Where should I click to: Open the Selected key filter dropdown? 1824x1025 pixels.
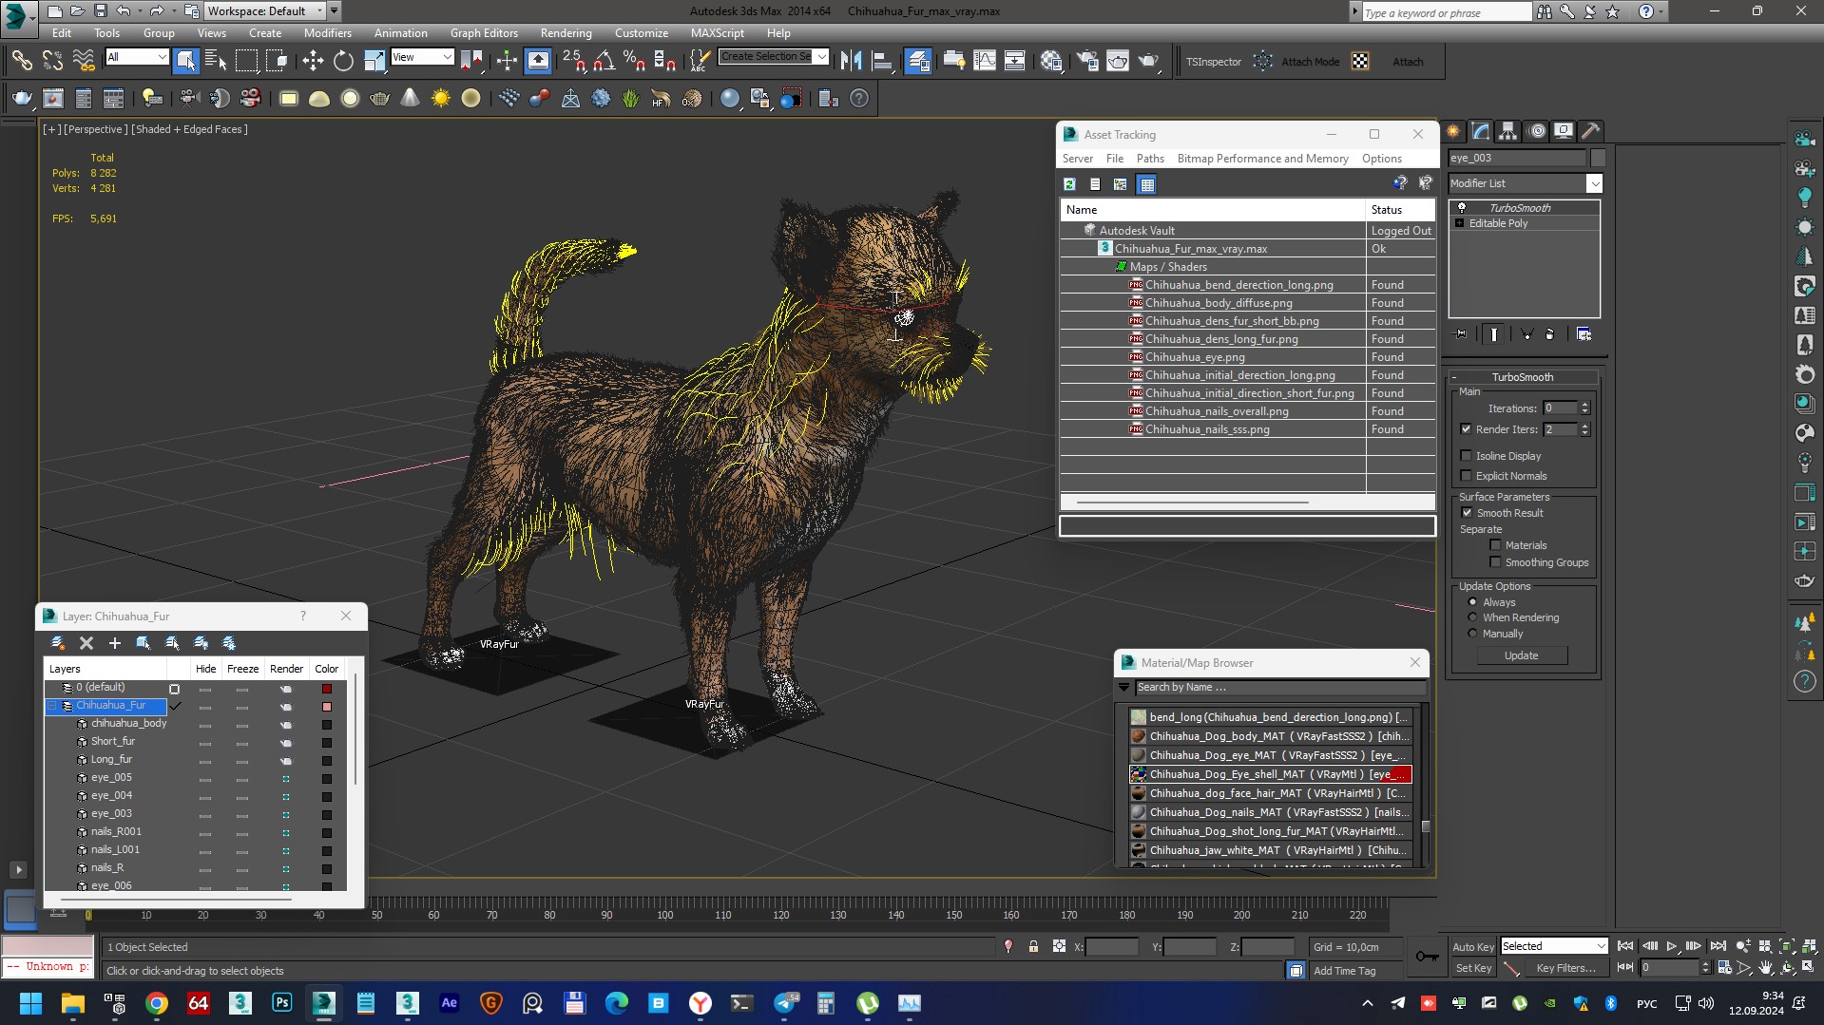click(x=1553, y=946)
